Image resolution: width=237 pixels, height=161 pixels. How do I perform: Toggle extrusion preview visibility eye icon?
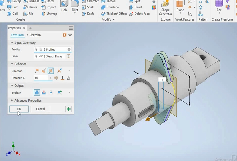click(x=70, y=35)
